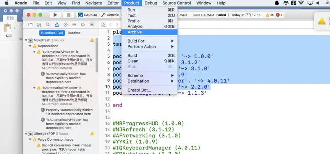Click the UIImage+PDF warning triangle icon
Screen dimensions: 330x154
tap(92, 133)
